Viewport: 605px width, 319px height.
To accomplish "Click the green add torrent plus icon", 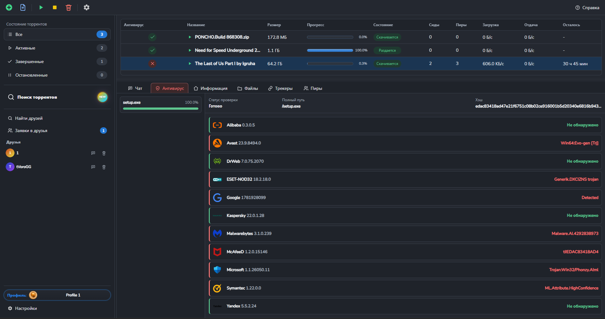I will [9, 7].
